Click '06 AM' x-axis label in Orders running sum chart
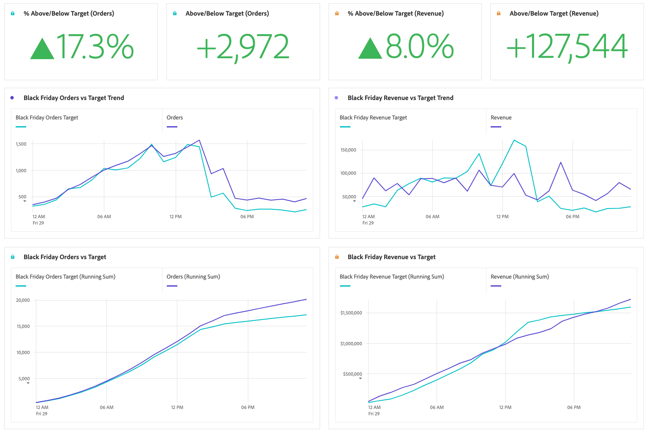The width and height of the screenshot is (649, 436). pyautogui.click(x=107, y=407)
